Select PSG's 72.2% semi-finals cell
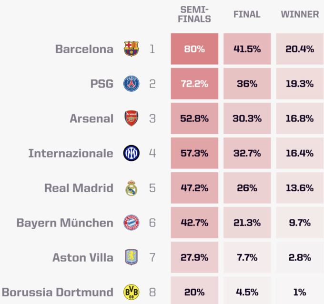 pos(194,84)
